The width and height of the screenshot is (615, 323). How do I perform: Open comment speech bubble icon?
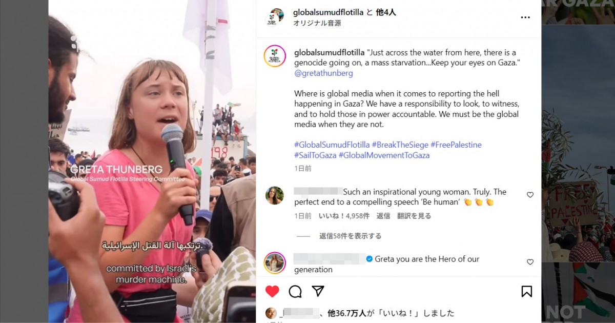tap(295, 291)
